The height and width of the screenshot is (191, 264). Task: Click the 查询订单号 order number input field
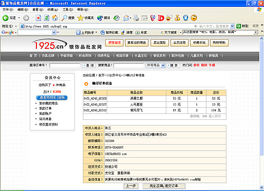[x=64, y=65]
